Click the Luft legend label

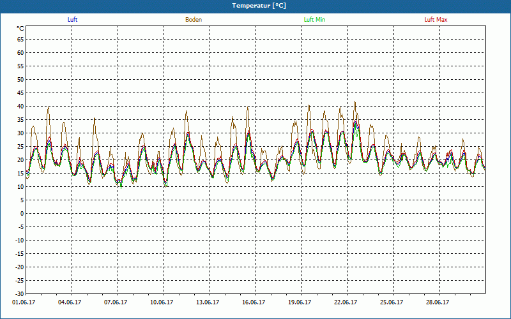coord(73,20)
